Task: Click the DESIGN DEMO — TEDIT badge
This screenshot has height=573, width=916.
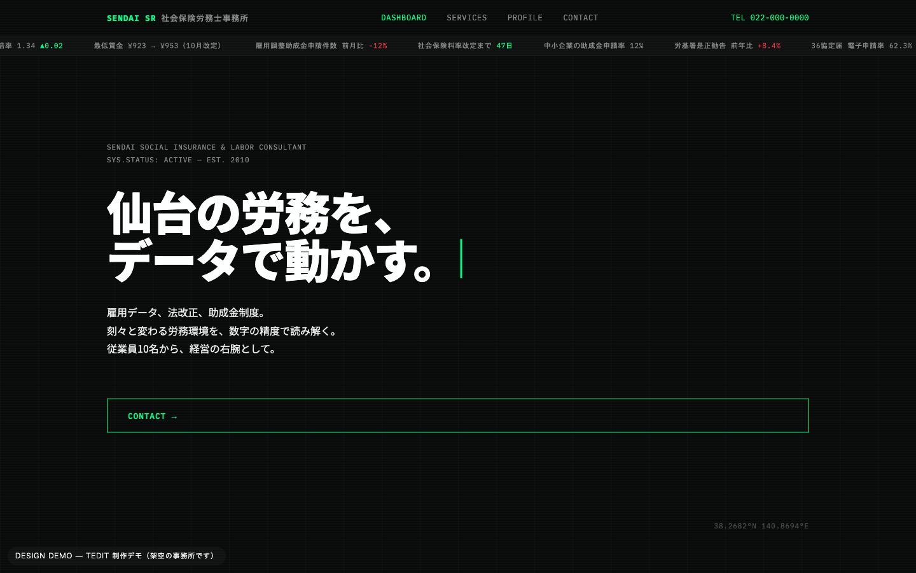Action: point(116,556)
